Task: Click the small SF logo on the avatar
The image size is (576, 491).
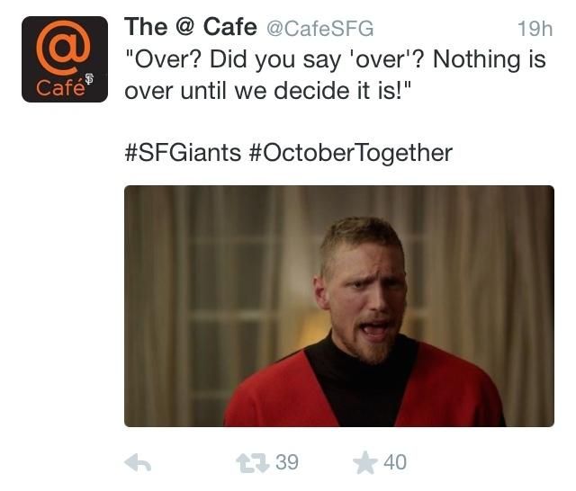Action: tap(89, 78)
